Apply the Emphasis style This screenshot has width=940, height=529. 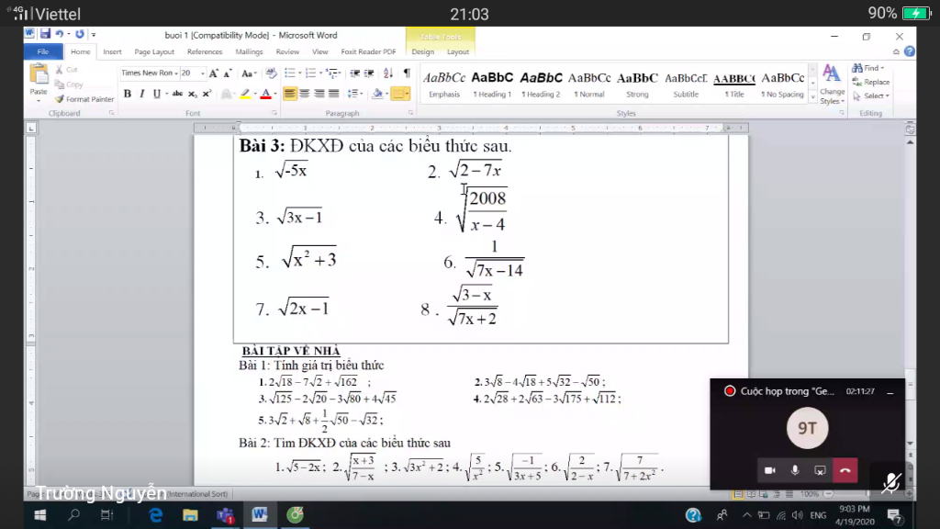444,84
